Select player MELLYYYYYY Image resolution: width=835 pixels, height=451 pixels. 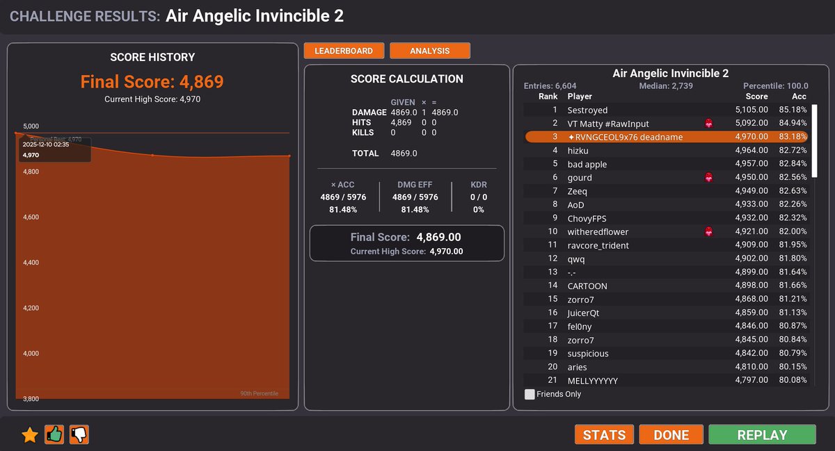667,381
